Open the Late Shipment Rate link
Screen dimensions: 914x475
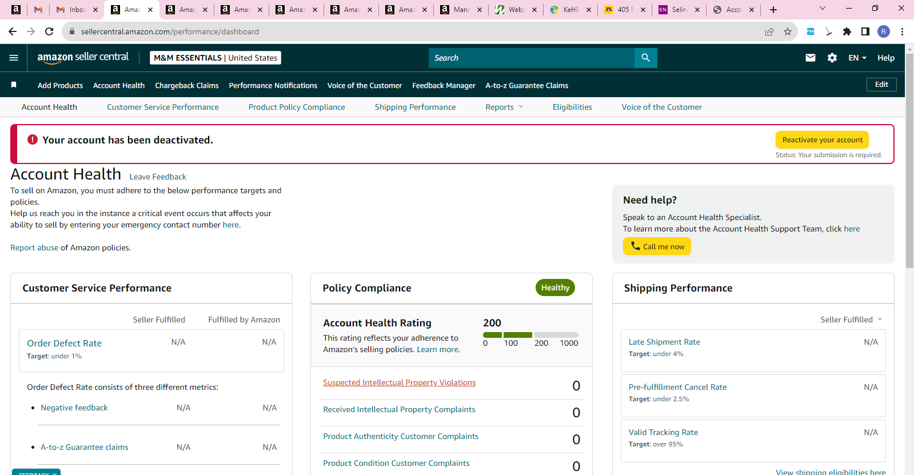click(664, 342)
